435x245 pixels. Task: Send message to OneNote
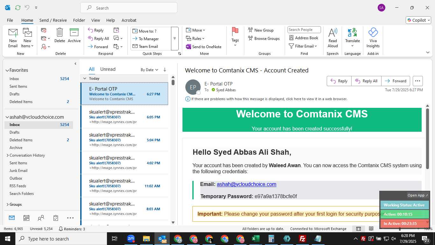coord(204,47)
